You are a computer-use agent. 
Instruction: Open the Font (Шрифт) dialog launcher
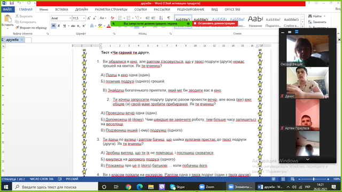(x=114, y=34)
